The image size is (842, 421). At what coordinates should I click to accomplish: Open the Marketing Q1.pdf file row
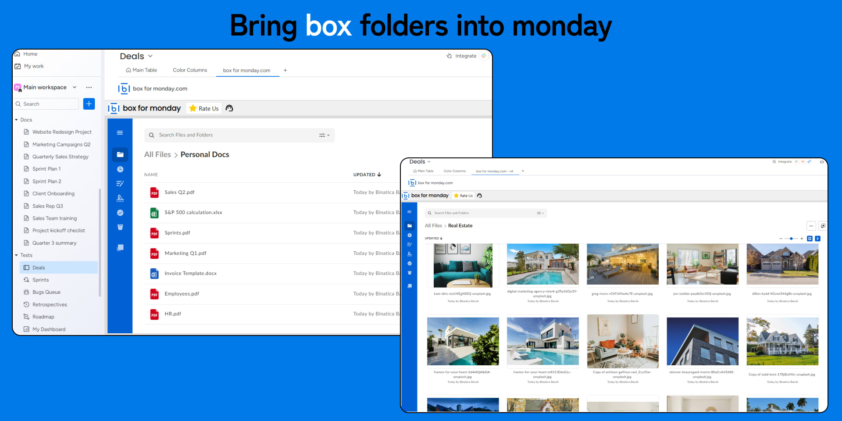[272, 253]
